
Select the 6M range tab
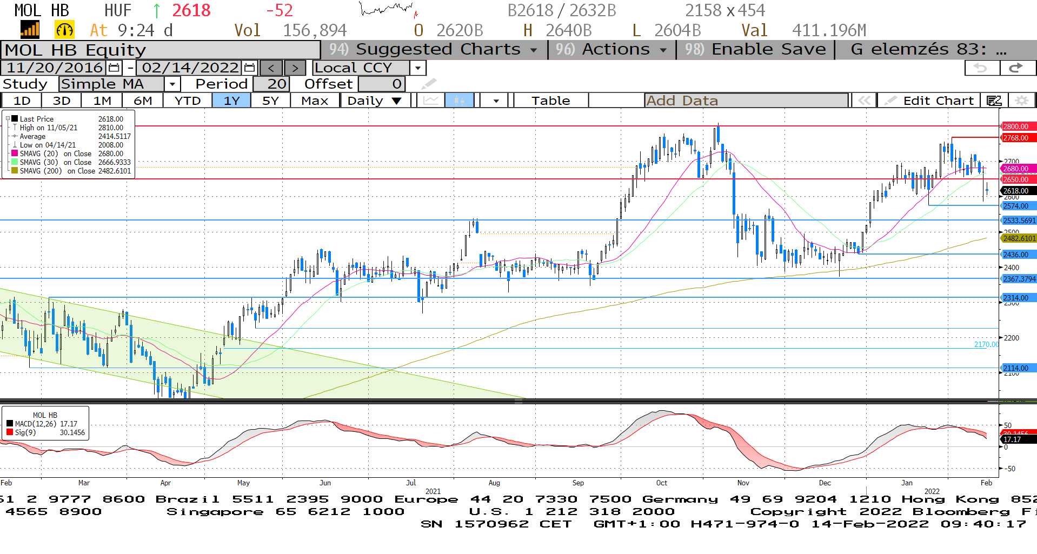coord(143,101)
